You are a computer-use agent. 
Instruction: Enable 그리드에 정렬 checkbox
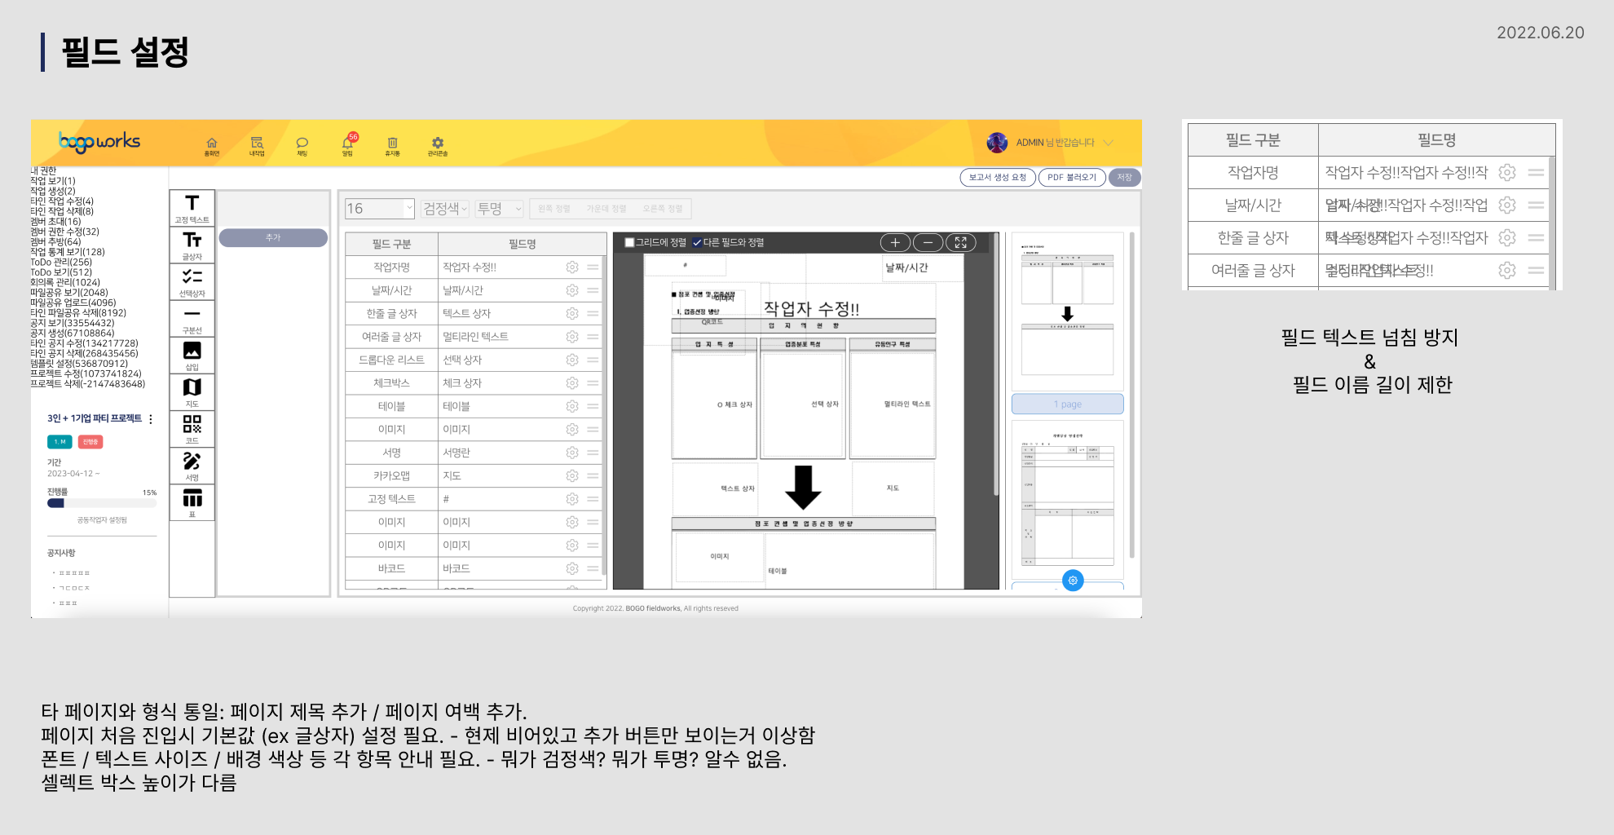point(629,242)
